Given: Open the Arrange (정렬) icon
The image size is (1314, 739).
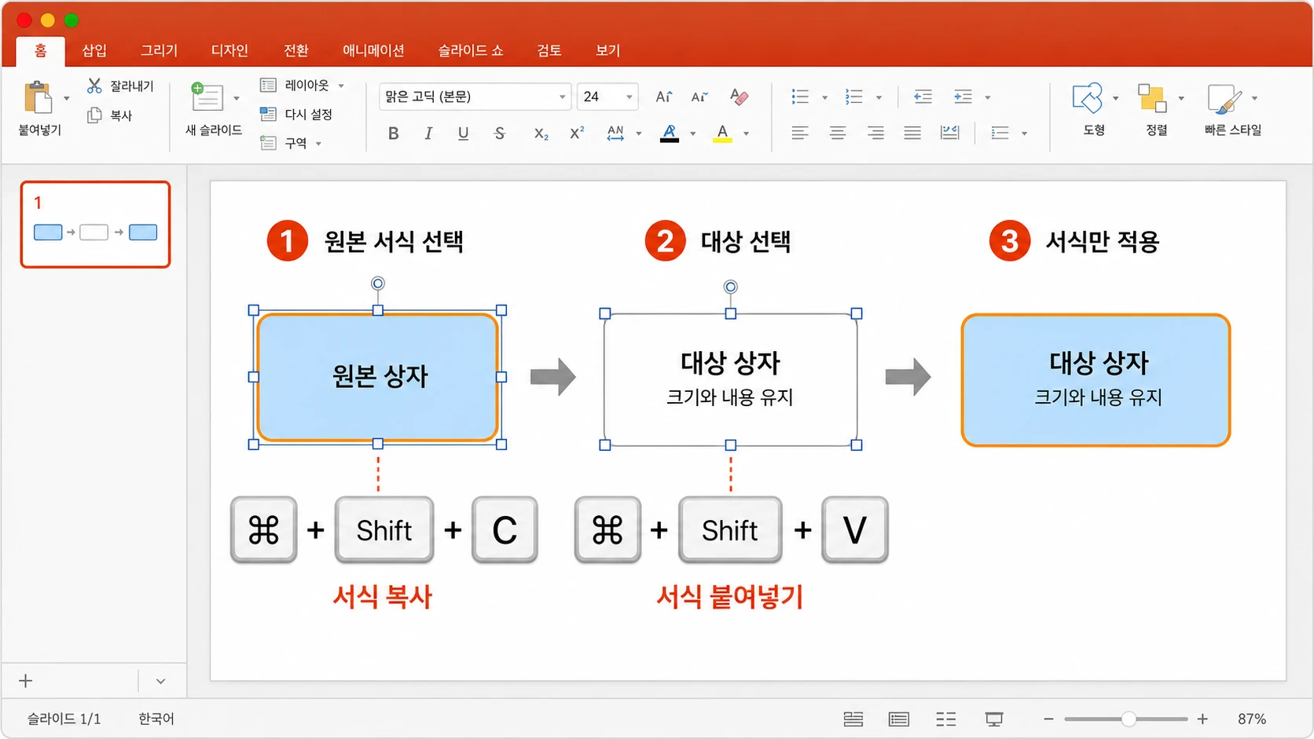Looking at the screenshot, I should pyautogui.click(x=1152, y=98).
